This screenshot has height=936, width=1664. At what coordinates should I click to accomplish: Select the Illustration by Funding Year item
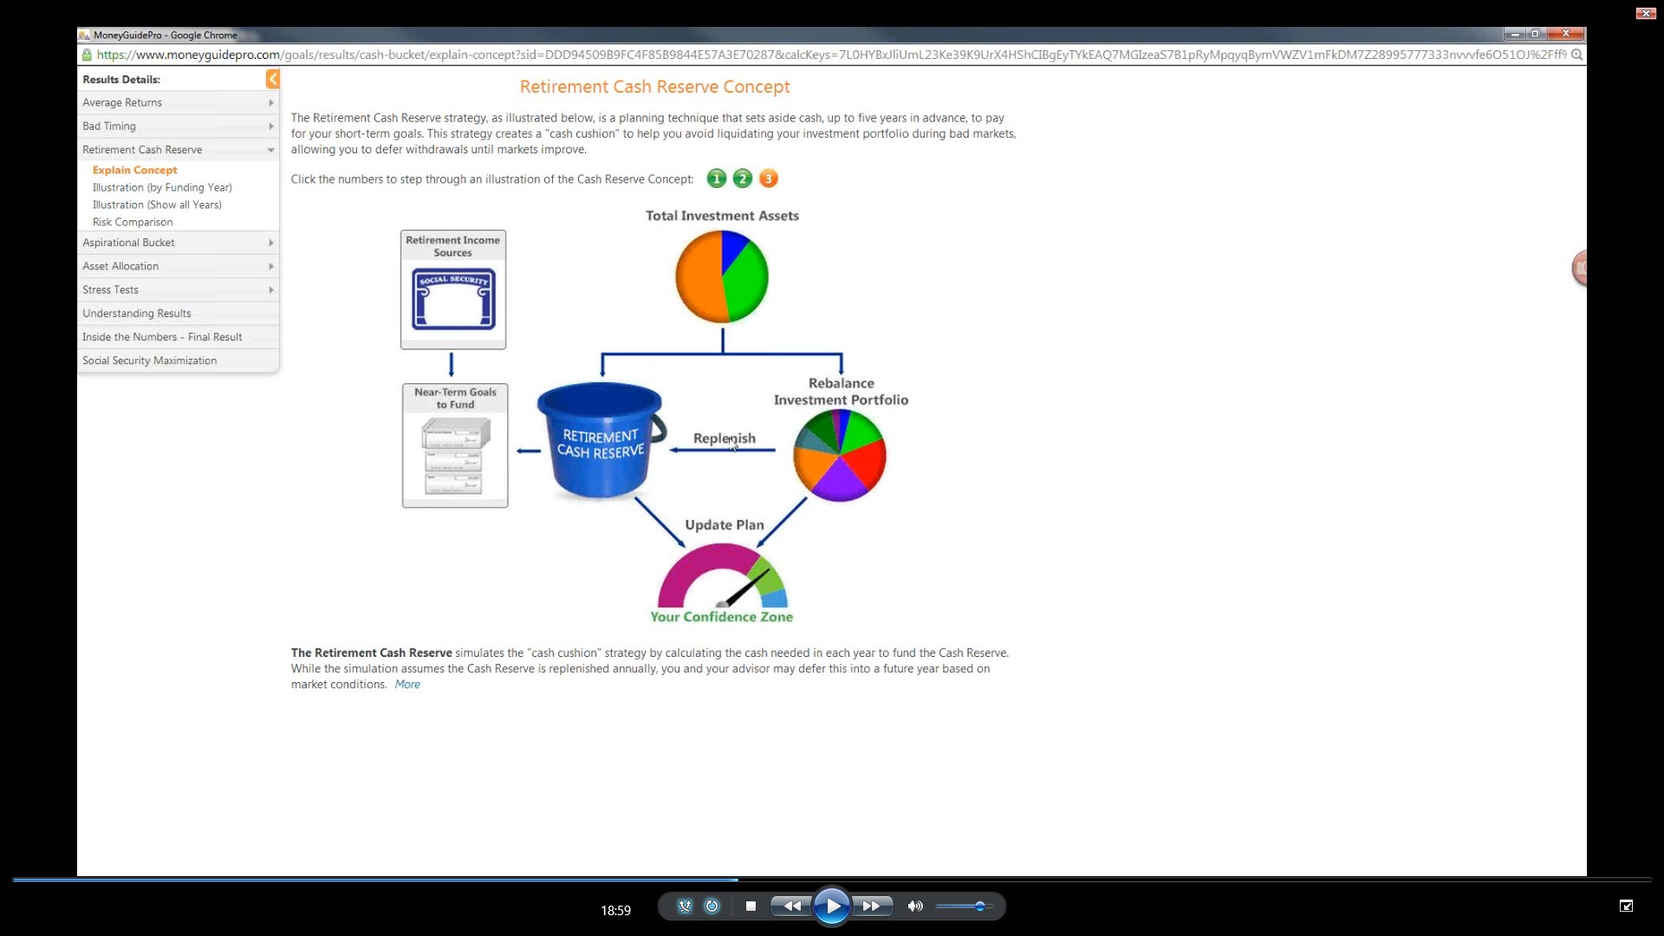point(161,186)
